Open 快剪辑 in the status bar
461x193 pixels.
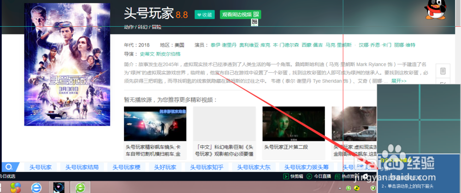pos(293,176)
